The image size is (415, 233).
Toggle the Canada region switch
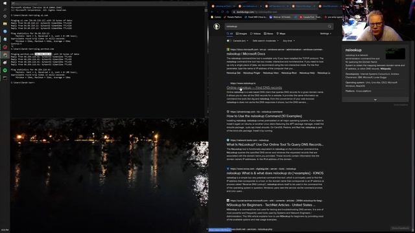[x=228, y=41]
